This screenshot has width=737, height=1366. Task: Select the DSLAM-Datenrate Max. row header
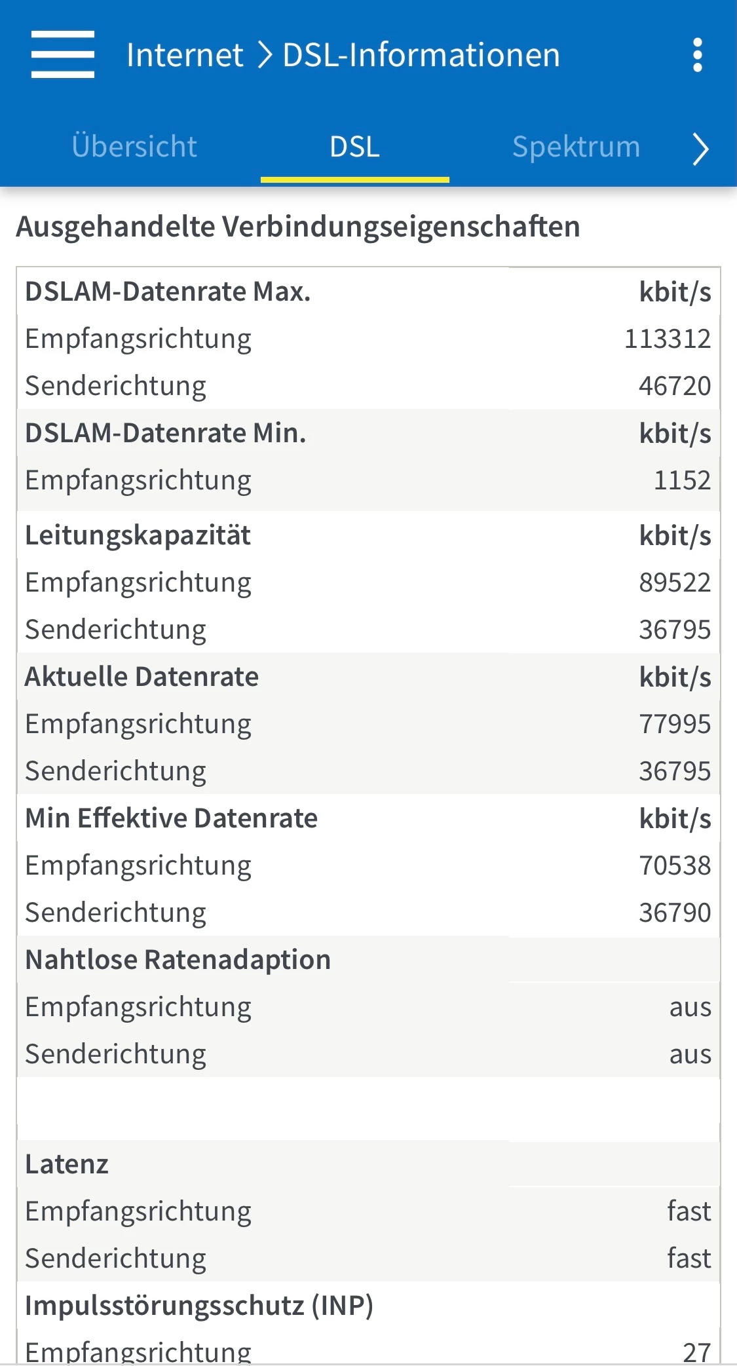pyautogui.click(x=168, y=292)
